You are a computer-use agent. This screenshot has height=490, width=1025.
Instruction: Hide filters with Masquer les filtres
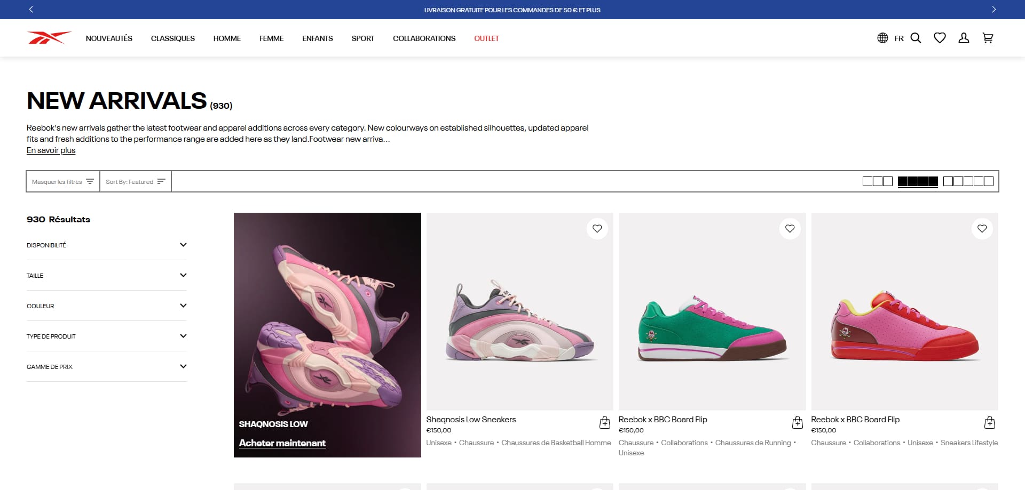63,181
